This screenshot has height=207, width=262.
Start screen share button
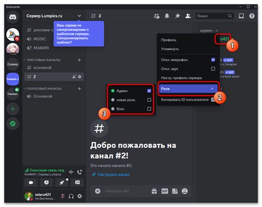point(46,183)
